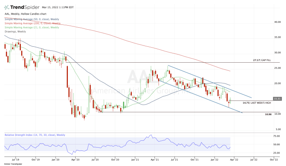Click the 10.98 support level label
The image size is (286, 166).
point(268,114)
